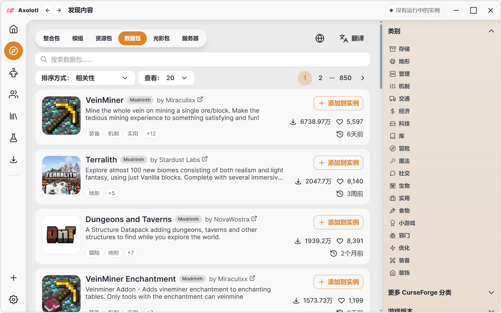The image size is (501, 313).
Task: Switch to the 整合包 tab
Action: pyautogui.click(x=51, y=38)
